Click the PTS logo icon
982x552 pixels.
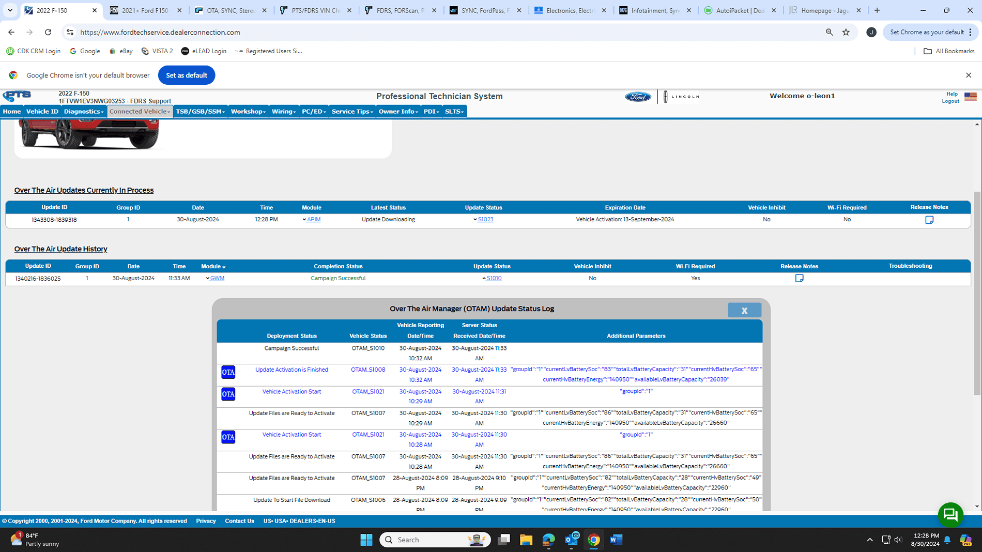click(x=18, y=96)
